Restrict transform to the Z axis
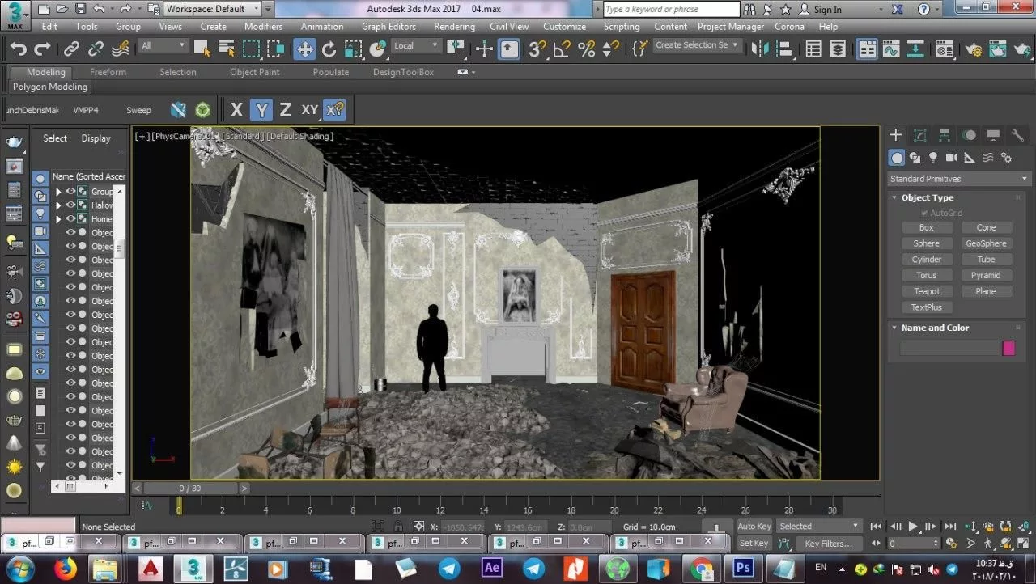 [285, 110]
